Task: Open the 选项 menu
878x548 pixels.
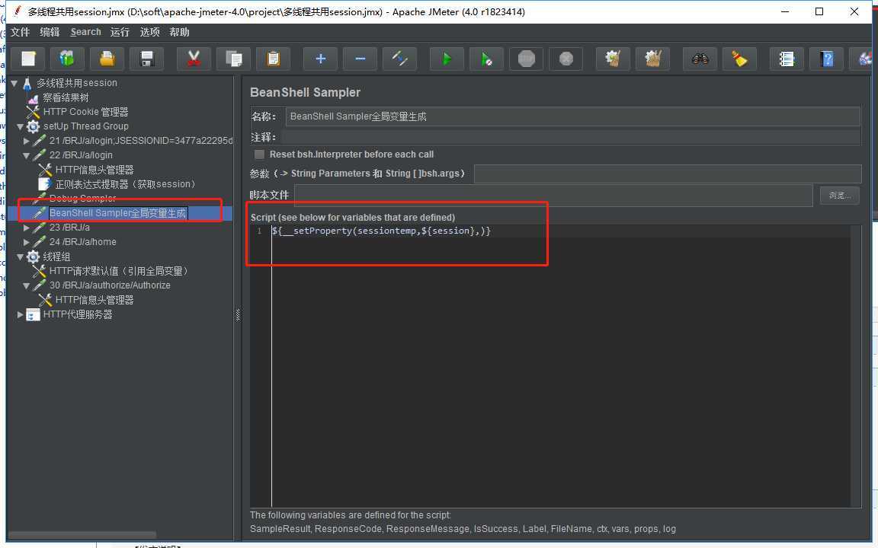Action: (149, 32)
